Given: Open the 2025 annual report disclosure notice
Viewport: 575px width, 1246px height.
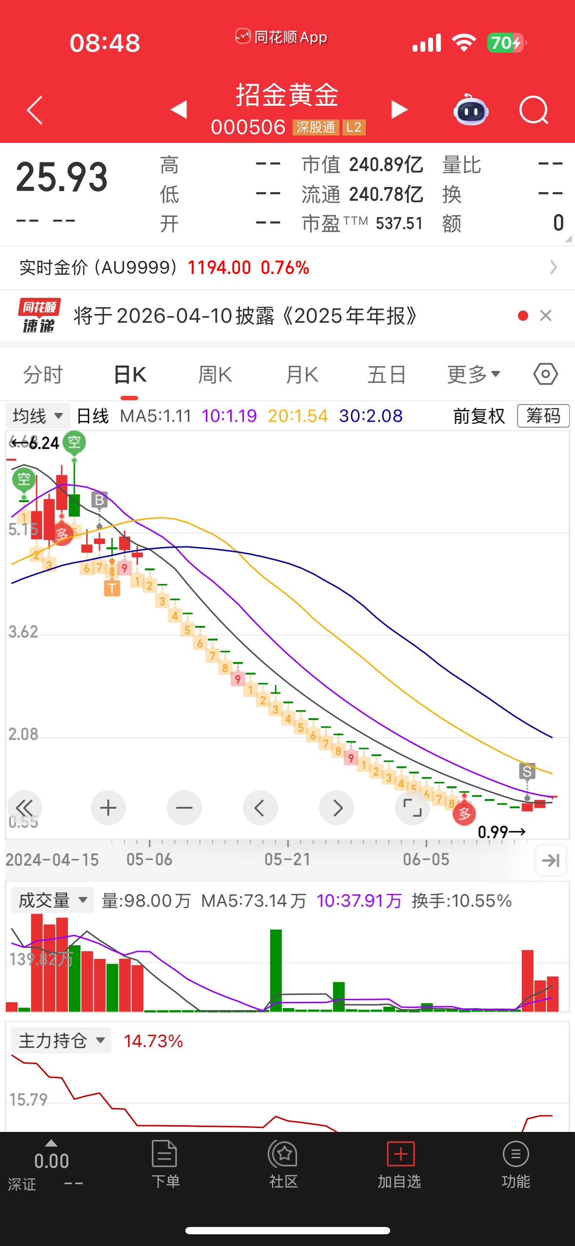Looking at the screenshot, I should [x=245, y=316].
